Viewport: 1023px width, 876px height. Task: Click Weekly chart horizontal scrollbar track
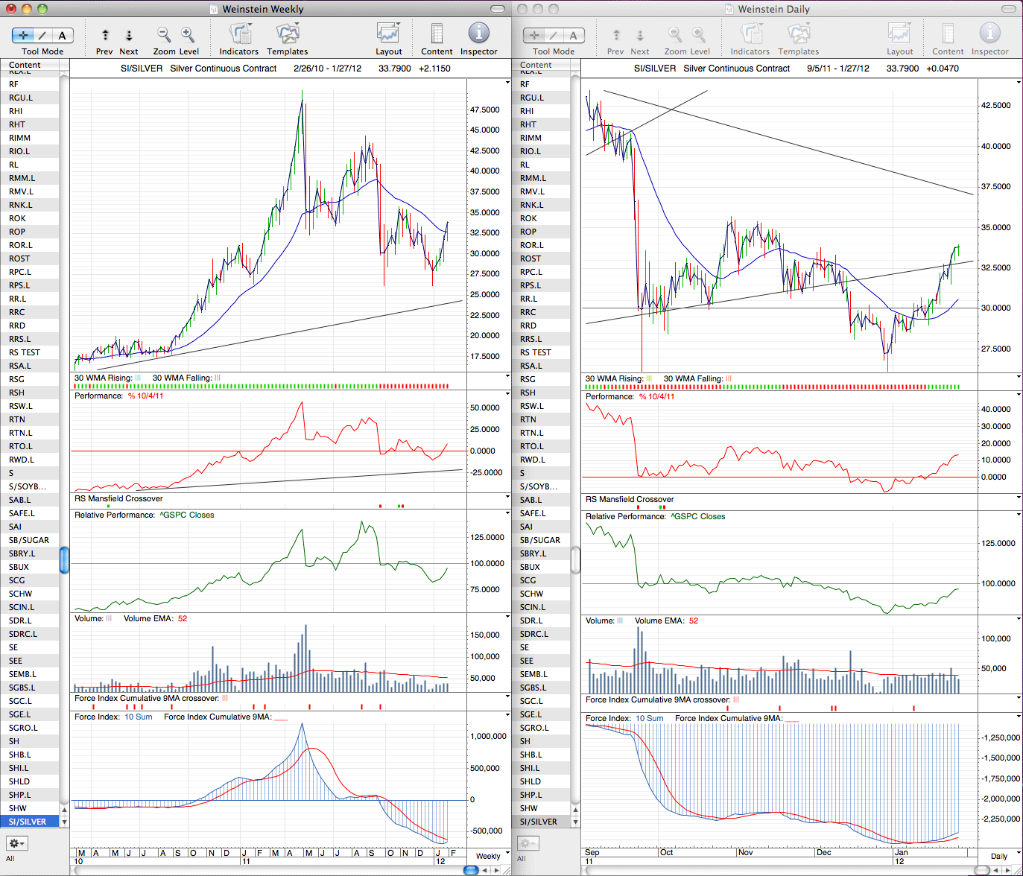(x=268, y=870)
